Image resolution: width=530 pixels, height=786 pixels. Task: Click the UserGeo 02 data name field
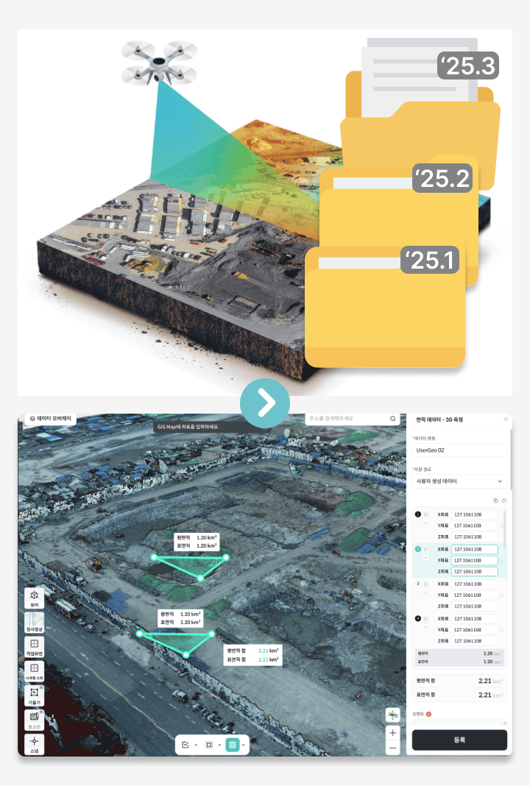tap(459, 450)
